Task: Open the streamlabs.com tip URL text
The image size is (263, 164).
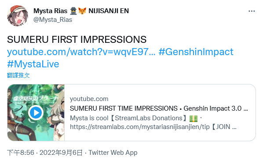Action: (140, 127)
